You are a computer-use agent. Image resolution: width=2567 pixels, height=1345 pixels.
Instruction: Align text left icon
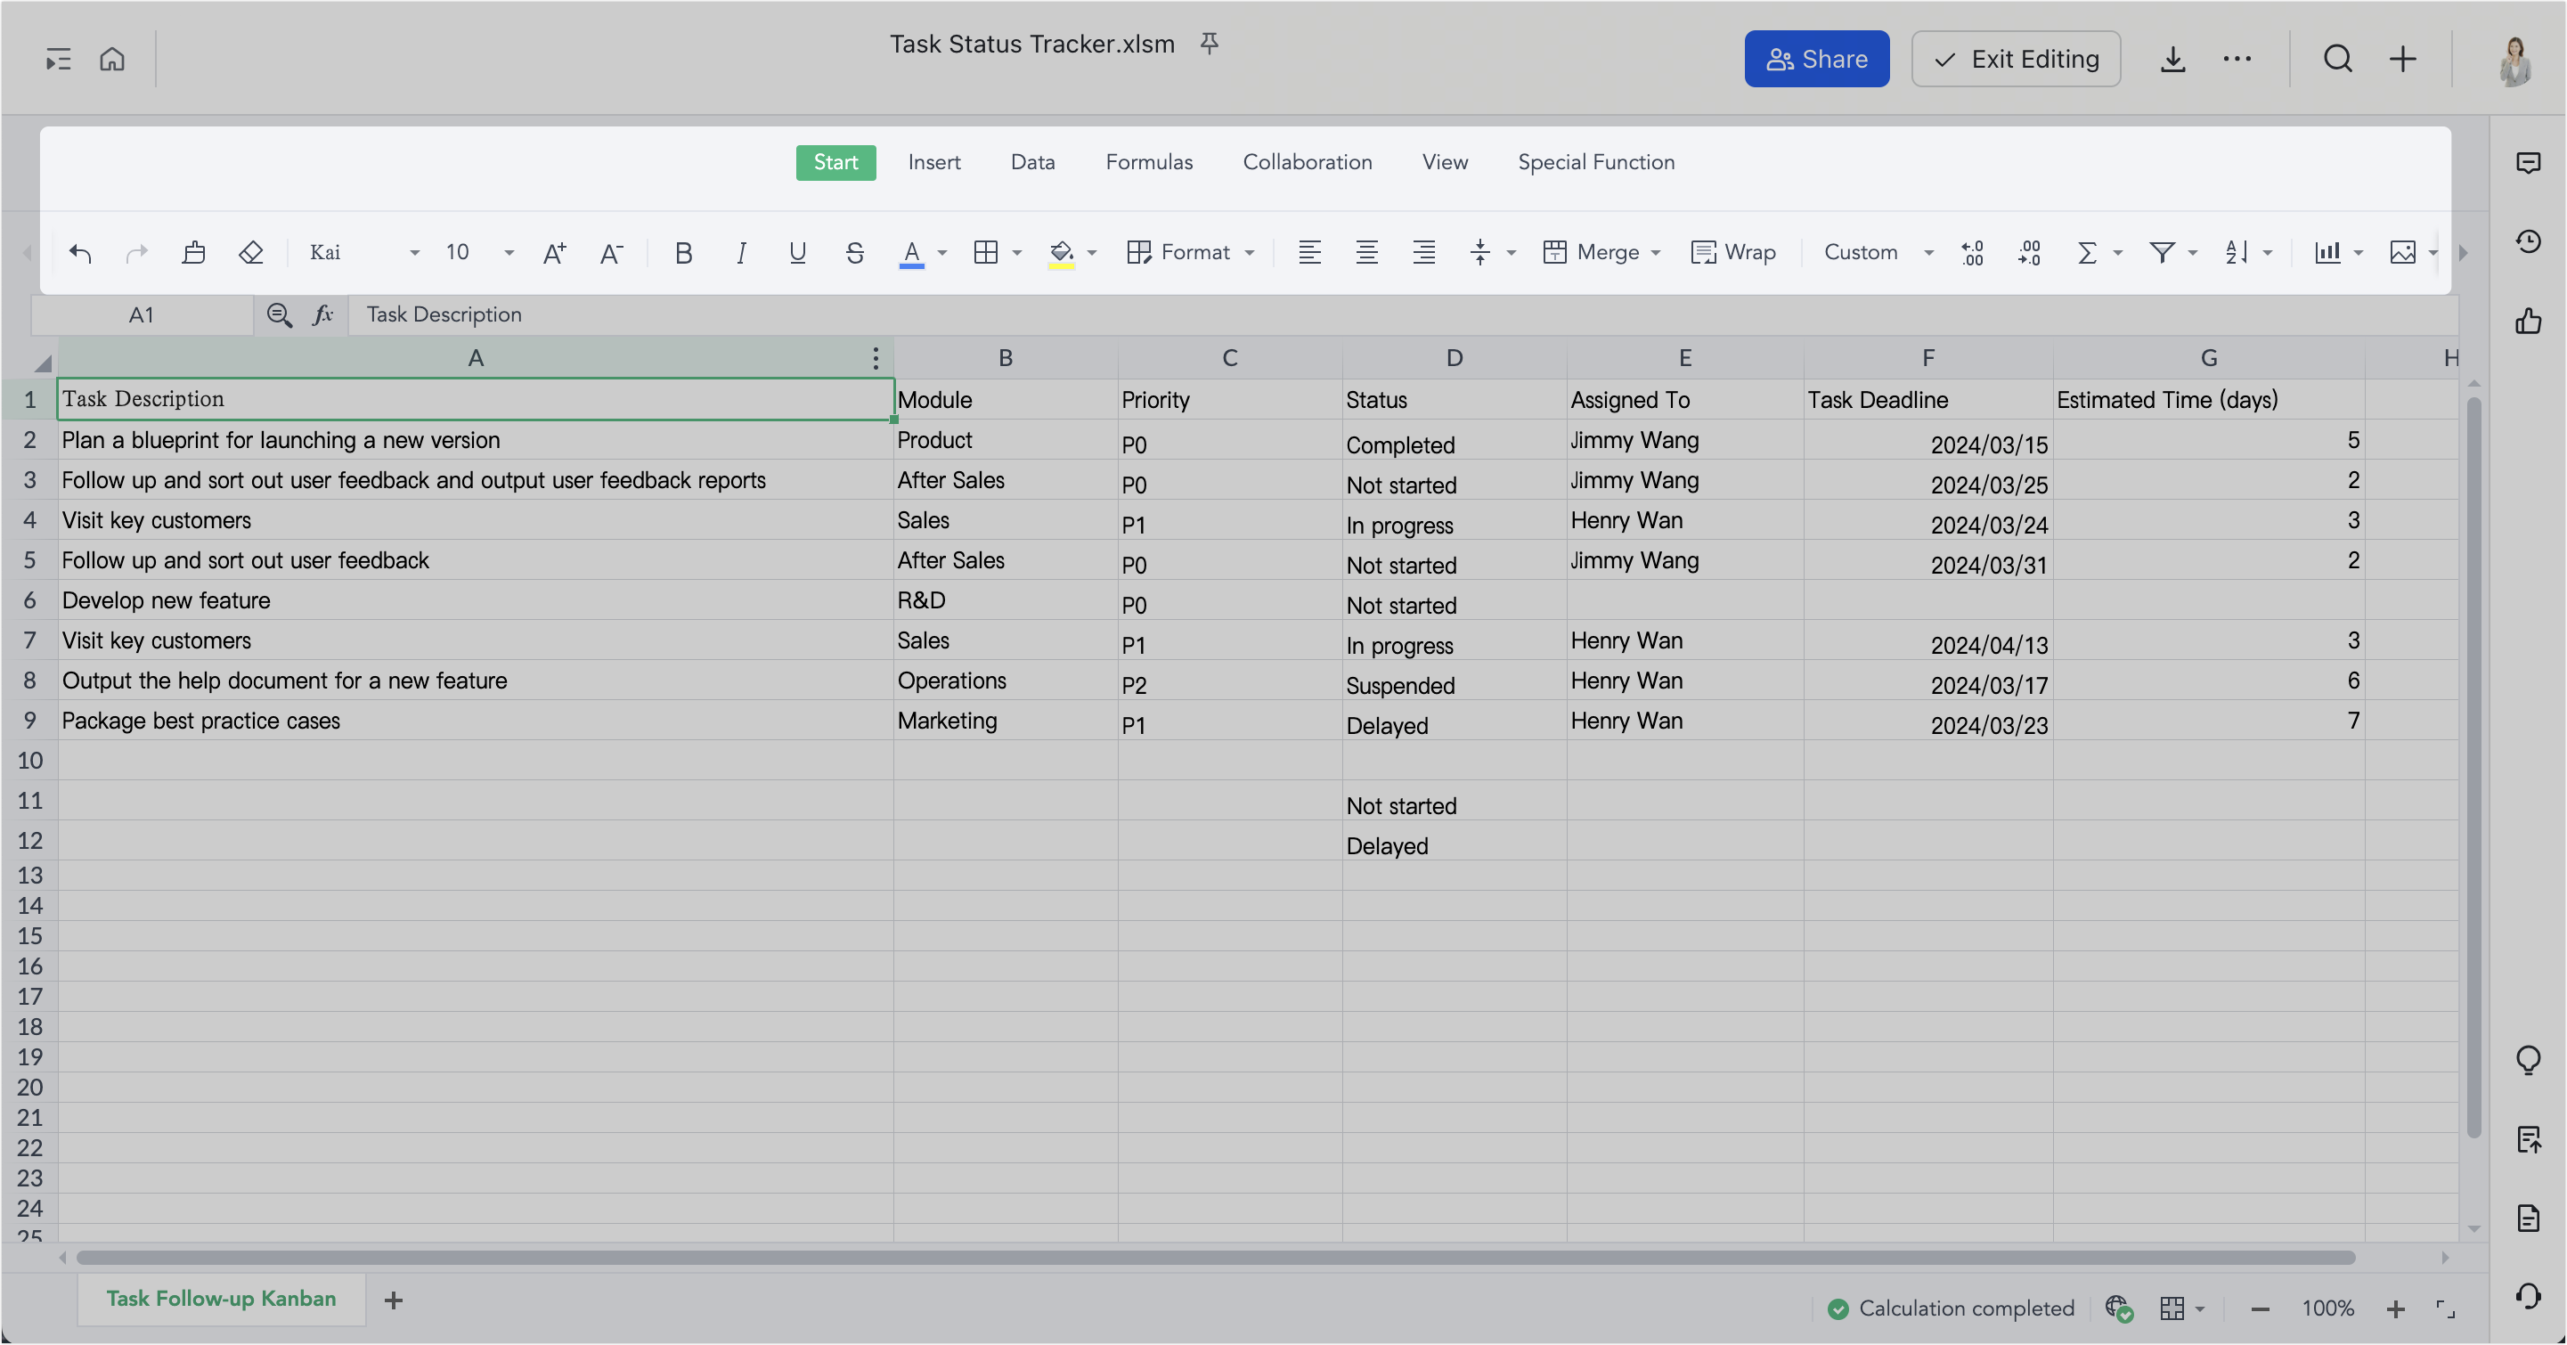click(1309, 253)
